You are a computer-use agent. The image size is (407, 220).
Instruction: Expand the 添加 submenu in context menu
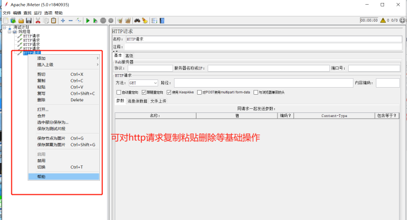pyautogui.click(x=64, y=58)
